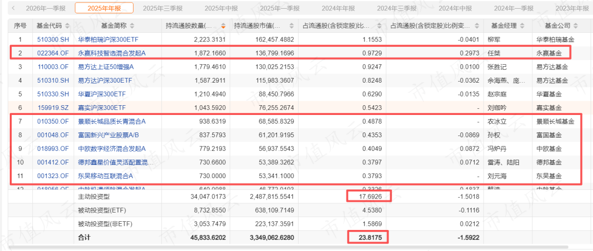Open fund code 159919.SZ
The image size is (593, 251).
(52, 108)
